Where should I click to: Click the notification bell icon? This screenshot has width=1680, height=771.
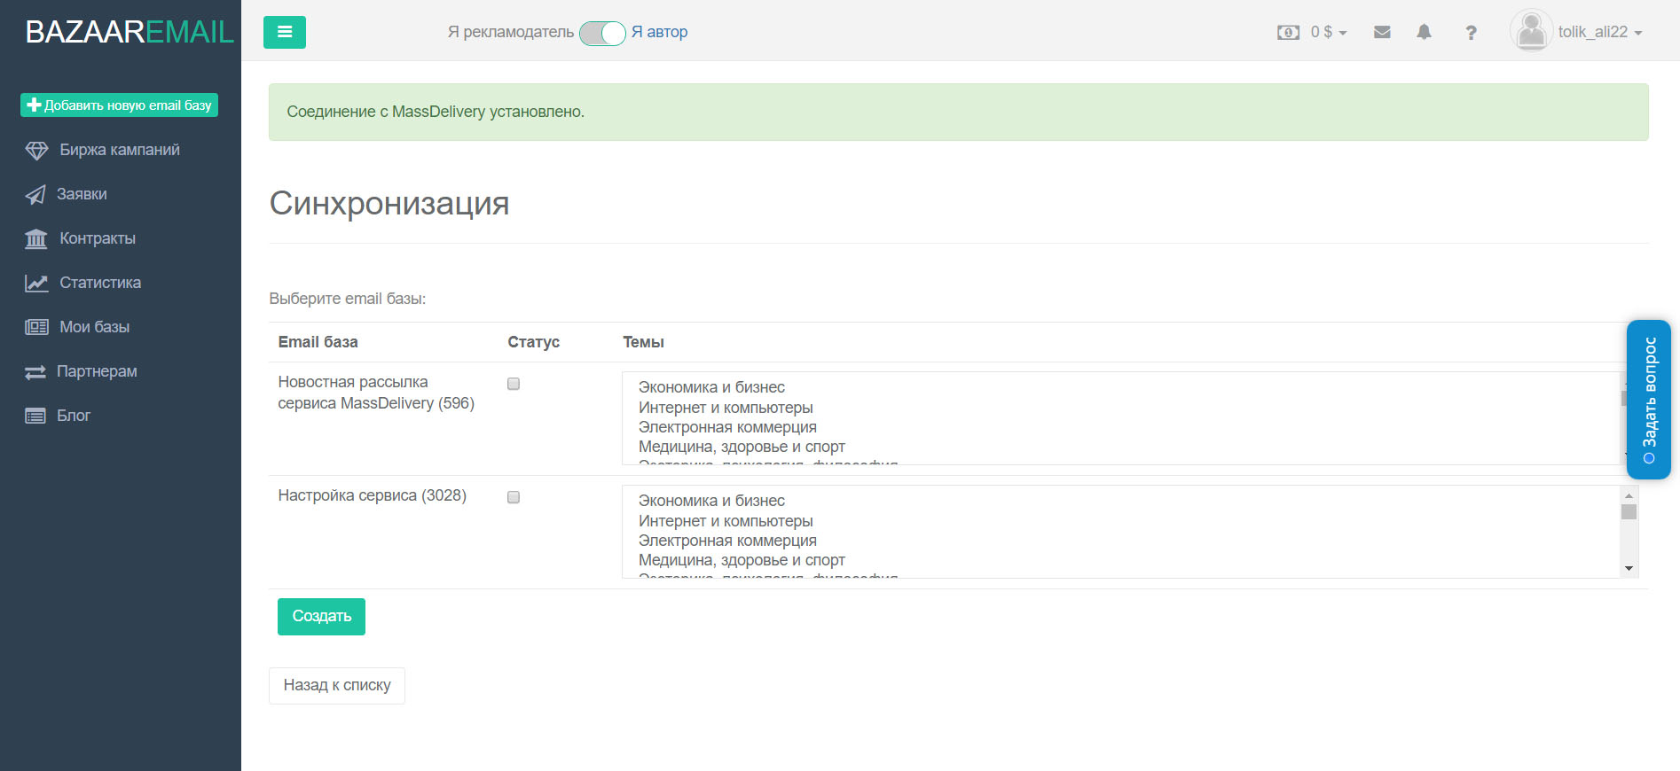tap(1424, 32)
